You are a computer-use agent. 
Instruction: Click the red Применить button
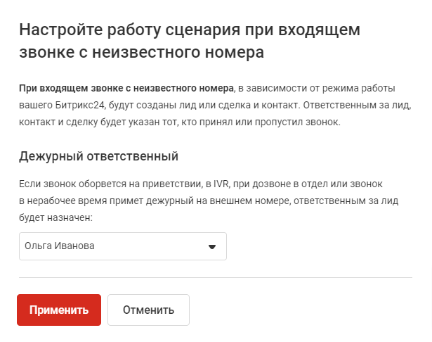pos(59,310)
